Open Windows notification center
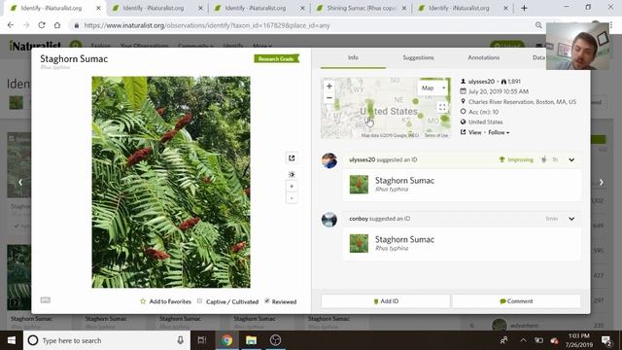This screenshot has width=622, height=350. pyautogui.click(x=605, y=340)
